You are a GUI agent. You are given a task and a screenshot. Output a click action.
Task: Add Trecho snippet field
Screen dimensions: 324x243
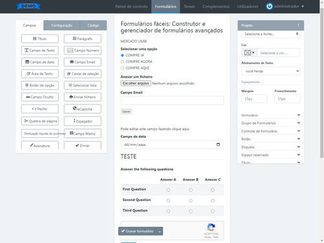tap(40, 109)
